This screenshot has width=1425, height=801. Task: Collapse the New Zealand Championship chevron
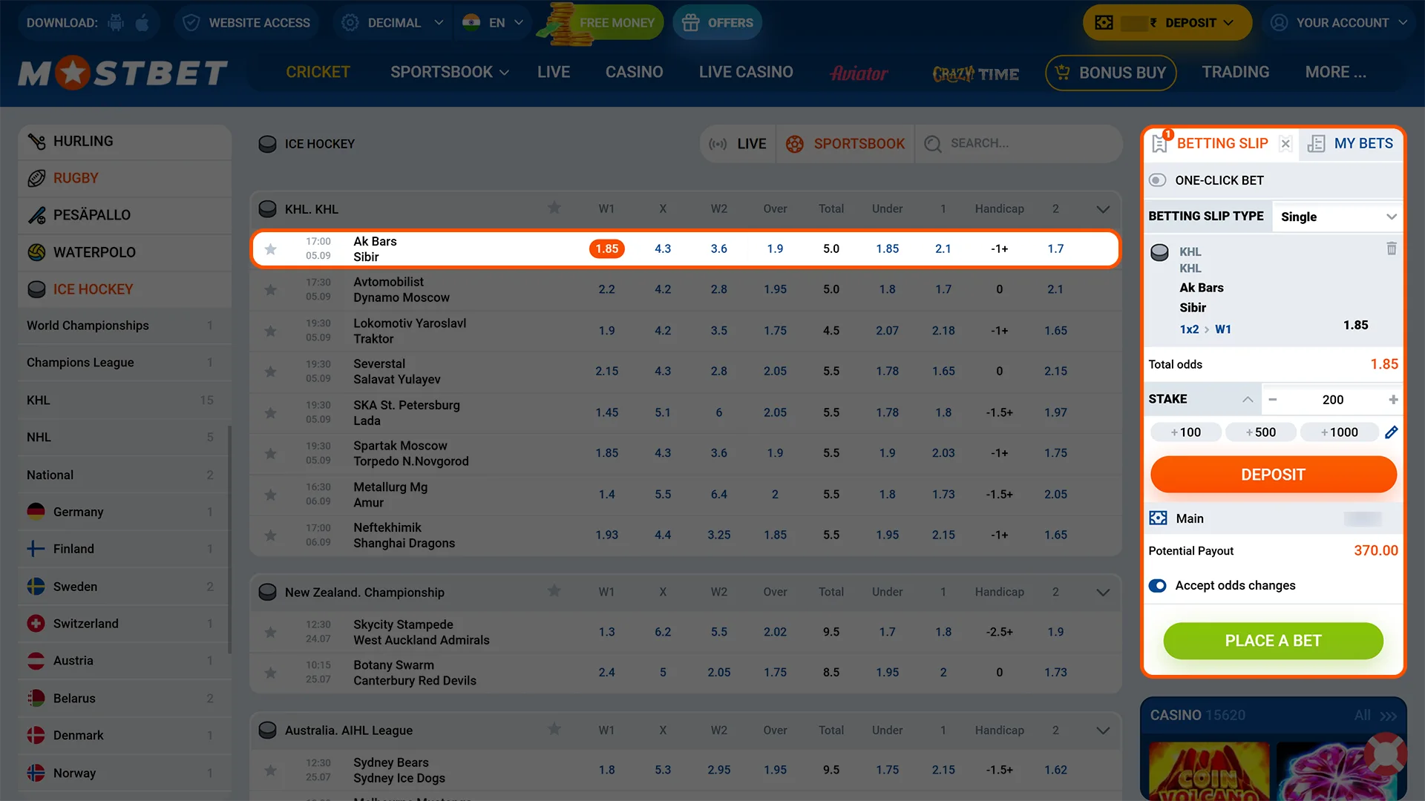pyautogui.click(x=1103, y=593)
